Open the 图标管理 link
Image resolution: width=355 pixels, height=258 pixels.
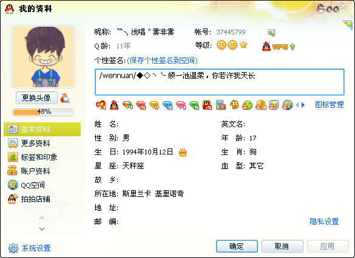coord(330,105)
